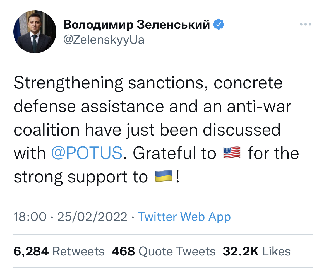Show the Quote Tweets list
Screen dimensions: 324x275
(x=177, y=251)
